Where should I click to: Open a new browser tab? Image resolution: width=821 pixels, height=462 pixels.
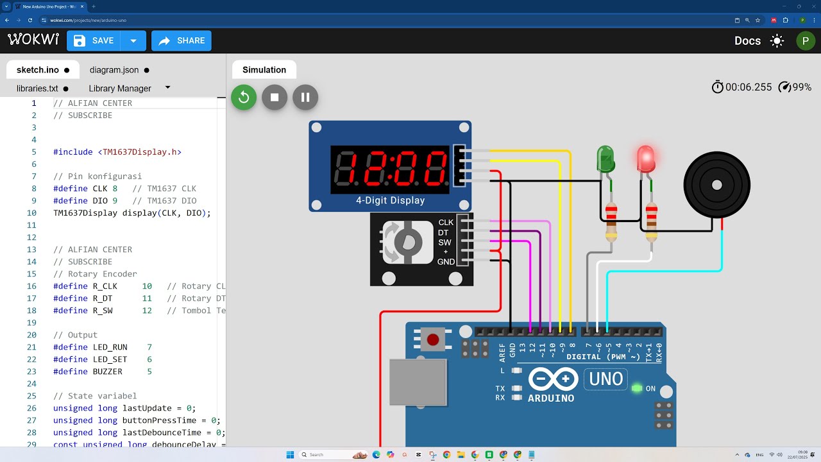(94, 6)
